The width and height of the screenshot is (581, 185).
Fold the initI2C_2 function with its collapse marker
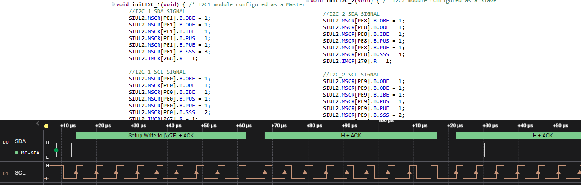308,1
